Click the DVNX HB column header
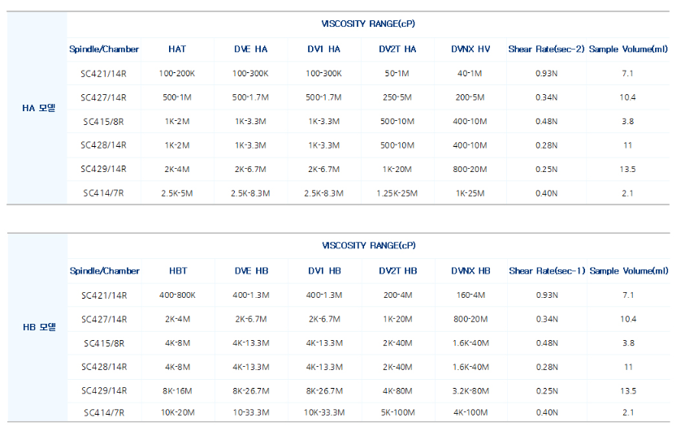The width and height of the screenshot is (685, 435). point(470,271)
